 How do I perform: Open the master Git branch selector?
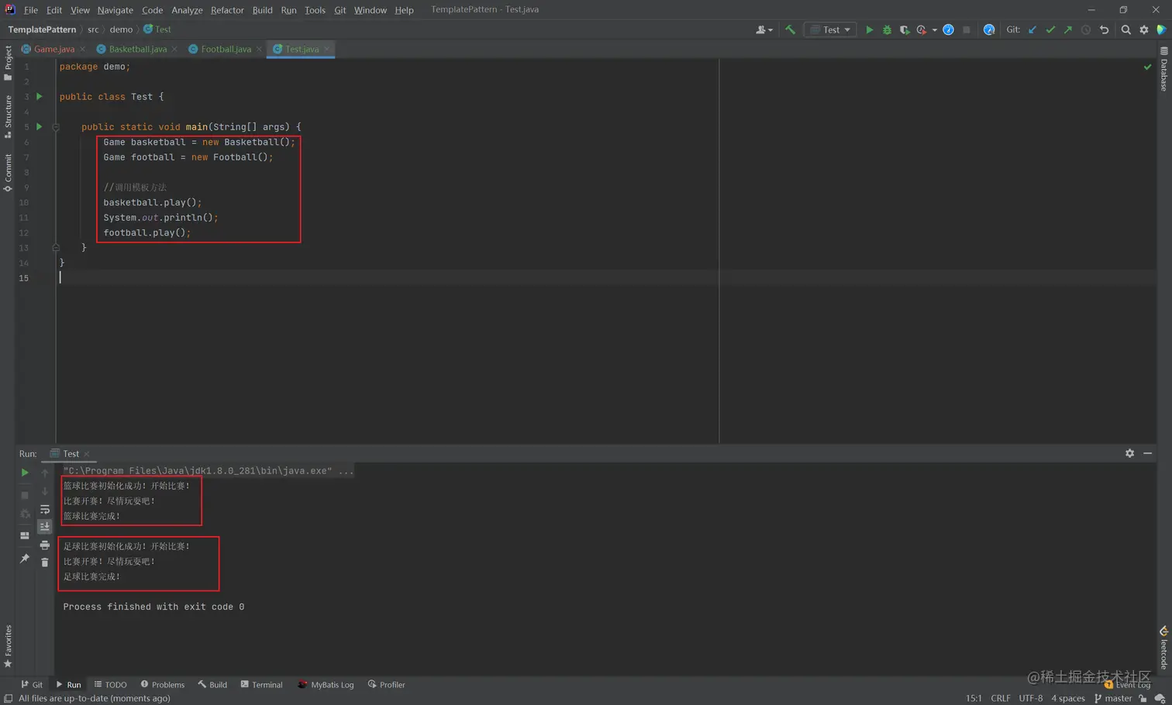(1113, 698)
